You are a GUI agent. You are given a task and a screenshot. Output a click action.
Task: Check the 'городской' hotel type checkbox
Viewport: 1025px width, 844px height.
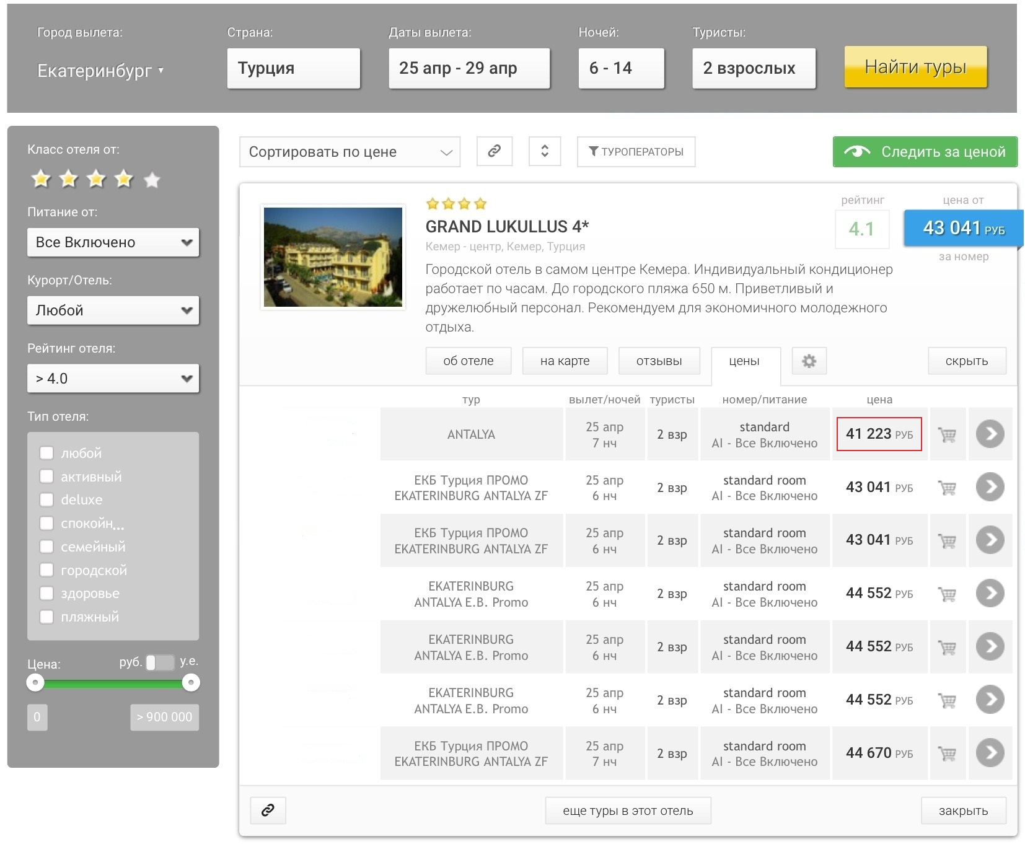point(46,569)
